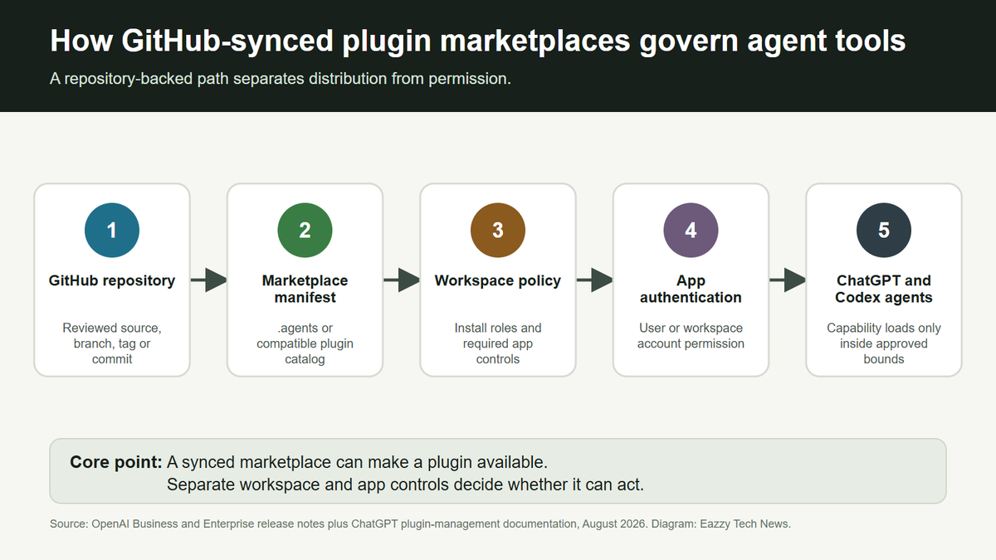Click the green circle numbered 2
Viewport: 996px width, 560px height.
coord(305,230)
